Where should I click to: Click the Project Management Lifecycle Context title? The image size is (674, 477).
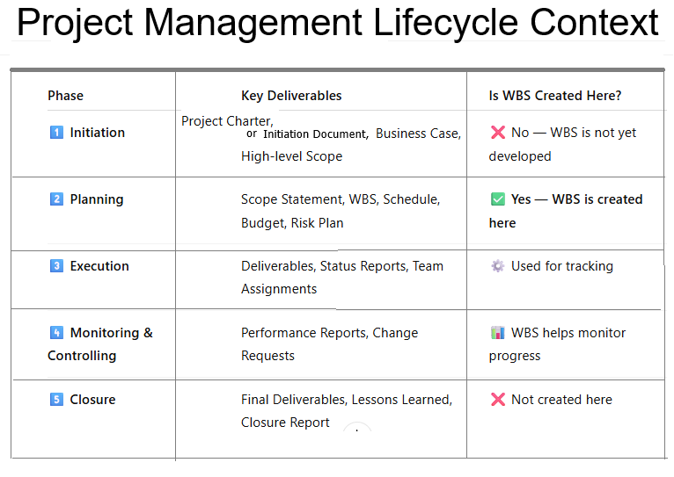click(x=337, y=22)
